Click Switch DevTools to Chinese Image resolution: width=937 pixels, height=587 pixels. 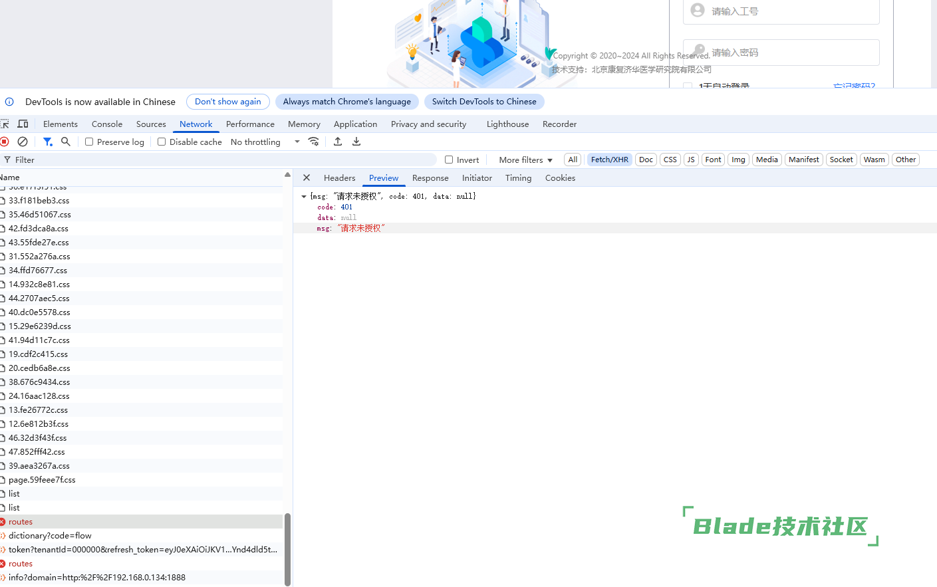click(x=484, y=102)
